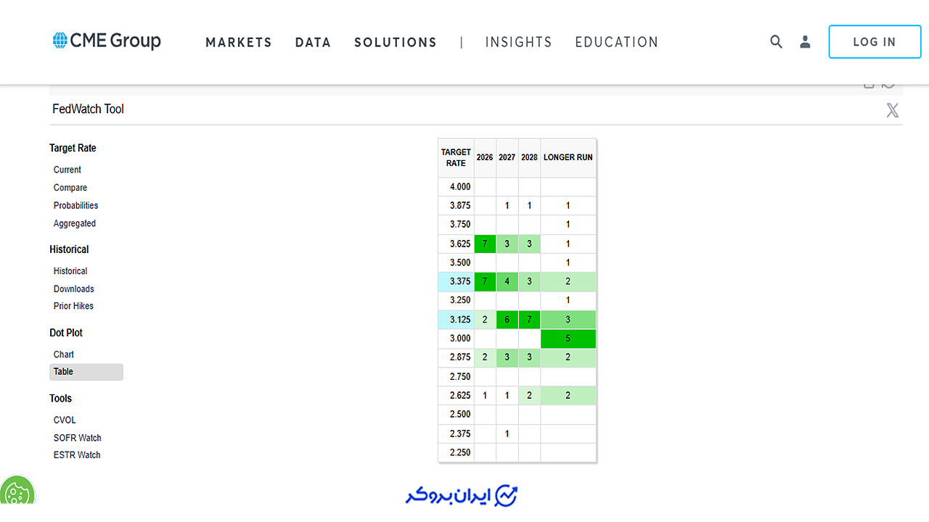Image resolution: width=929 pixels, height=522 pixels.
Task: Open the MARKETS menu
Action: coord(239,42)
